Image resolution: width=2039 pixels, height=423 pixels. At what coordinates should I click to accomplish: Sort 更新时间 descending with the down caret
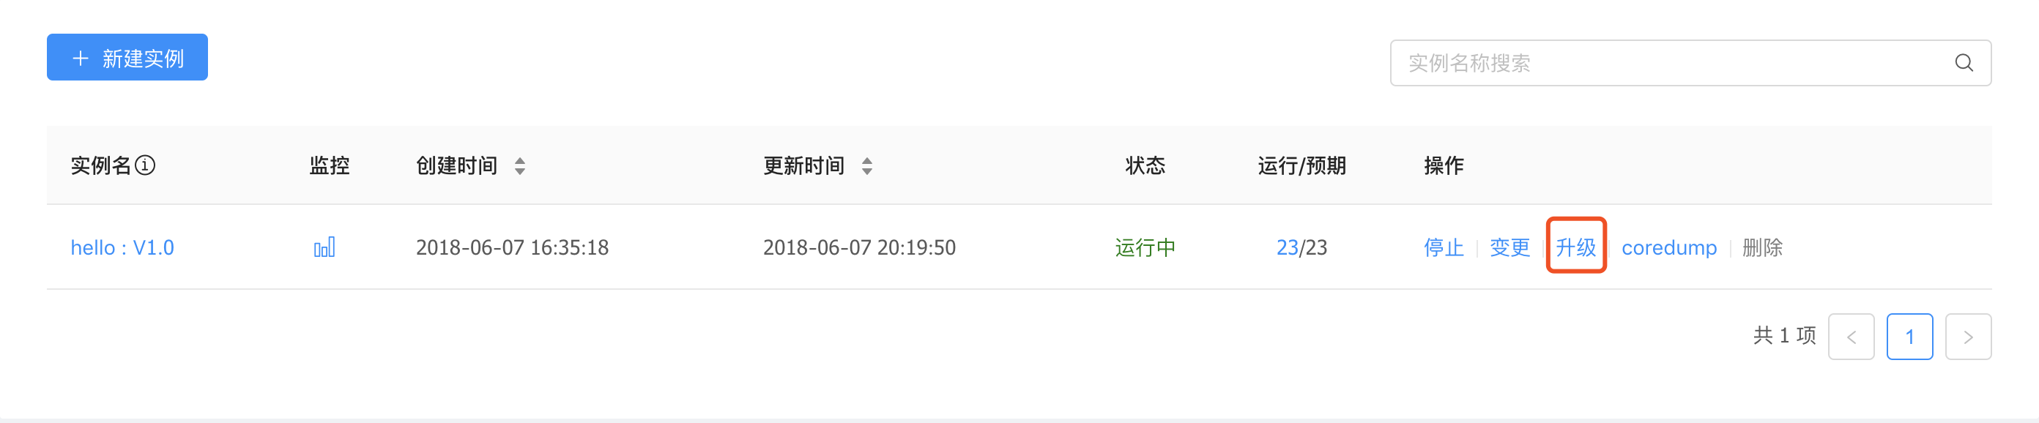pyautogui.click(x=867, y=171)
